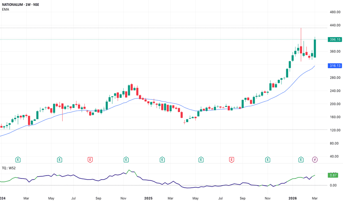
Task: Open the green earnings marker near May 2025
Action: (x=201, y=160)
